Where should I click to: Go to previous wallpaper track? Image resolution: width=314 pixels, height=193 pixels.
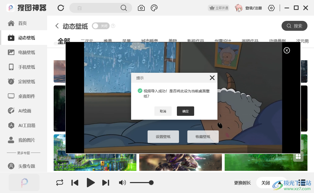pyautogui.click(x=75, y=183)
